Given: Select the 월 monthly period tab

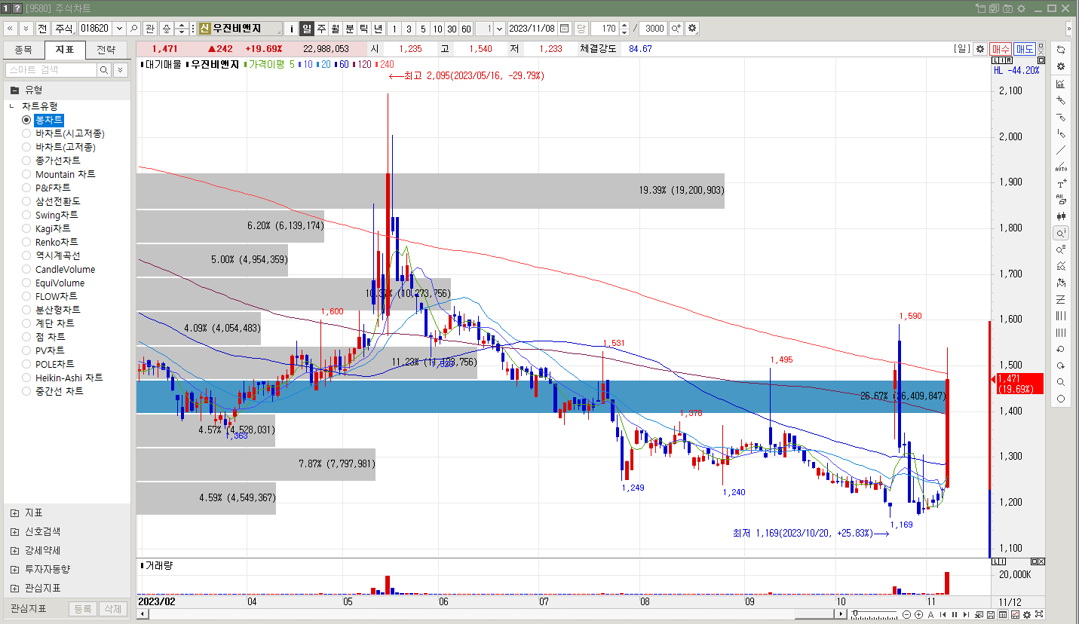Looking at the screenshot, I should (x=336, y=29).
